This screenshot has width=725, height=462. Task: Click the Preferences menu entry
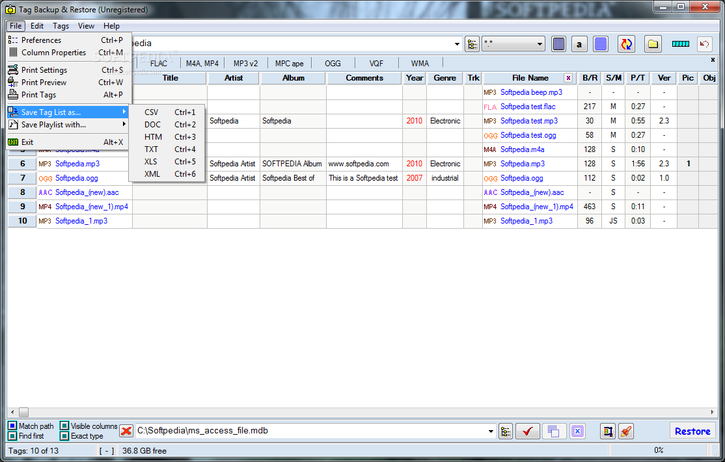[68, 40]
